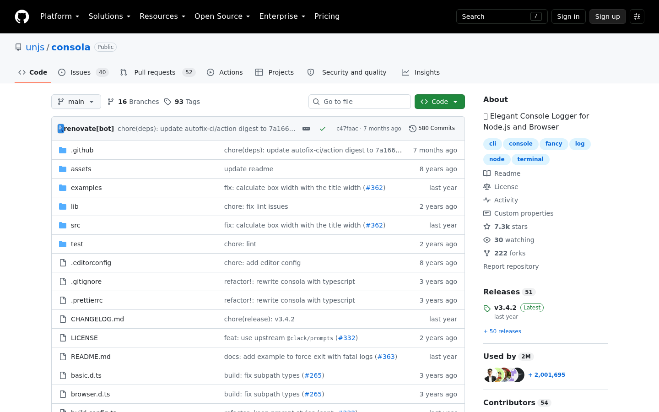Screen dimensions: 659x412
Task: Expand the Platform menu
Action: tap(59, 16)
